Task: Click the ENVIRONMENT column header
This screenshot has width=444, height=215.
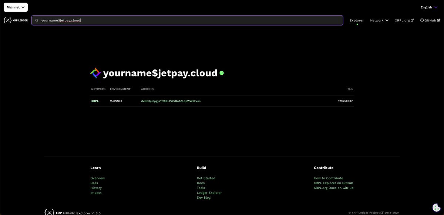Action: click(x=120, y=89)
